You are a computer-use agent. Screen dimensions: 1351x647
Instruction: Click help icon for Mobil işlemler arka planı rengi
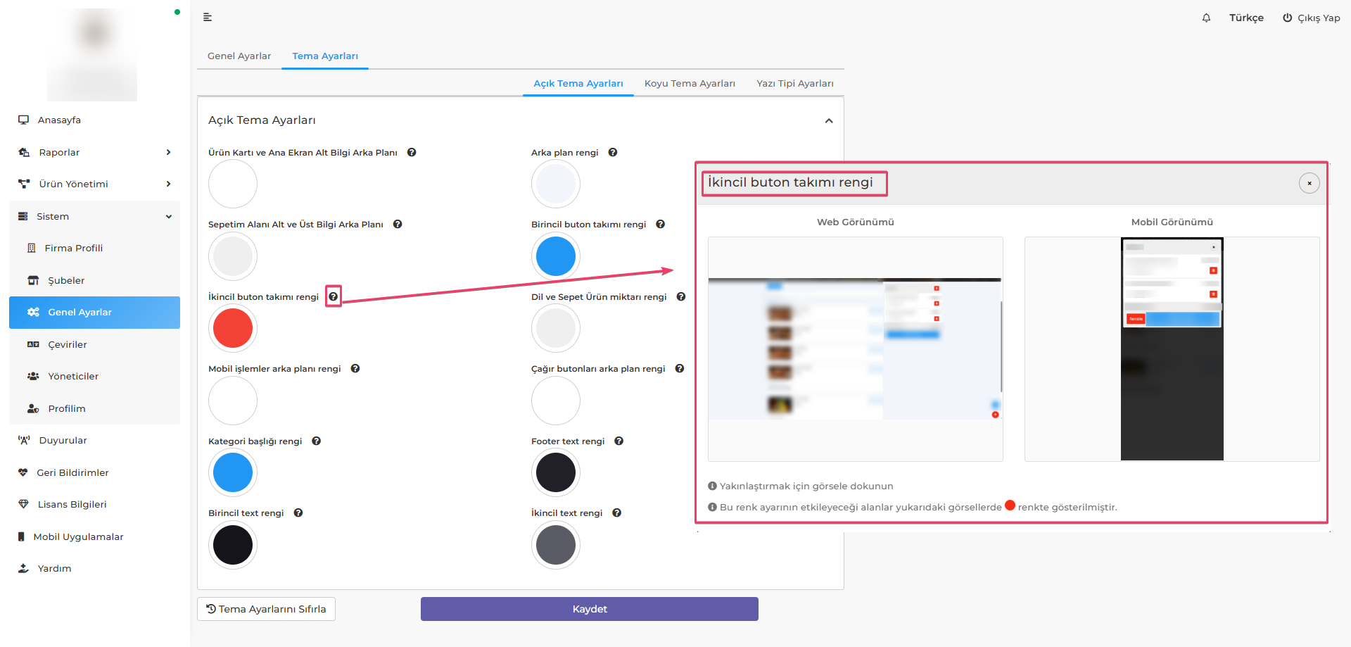(x=355, y=369)
